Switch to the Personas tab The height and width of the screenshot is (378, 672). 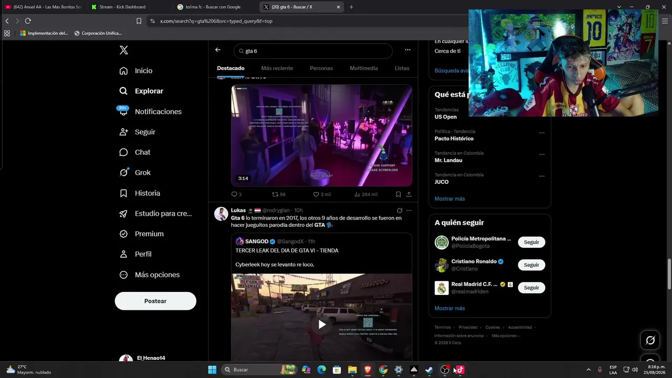tap(321, 68)
